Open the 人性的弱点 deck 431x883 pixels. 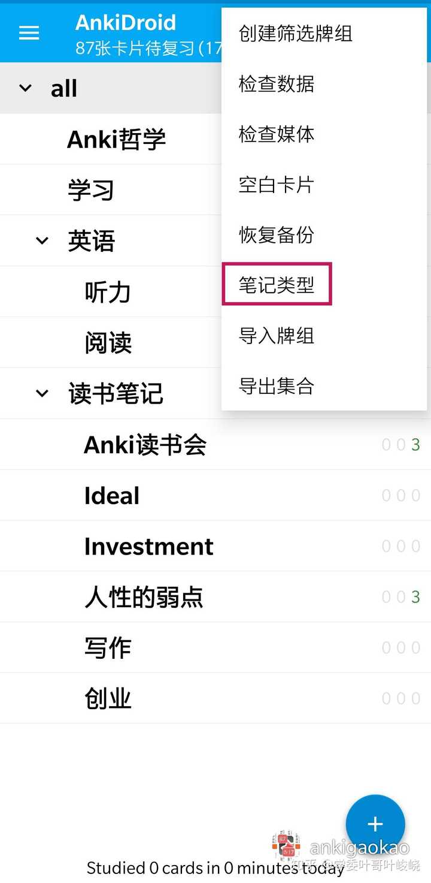pos(144,598)
